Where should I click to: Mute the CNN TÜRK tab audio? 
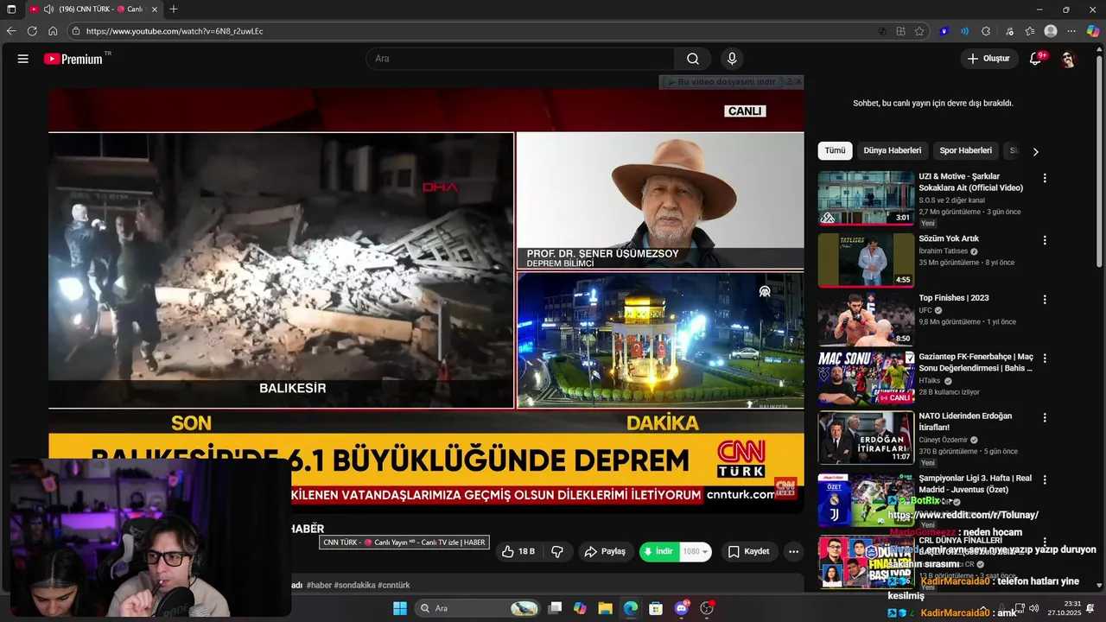point(49,10)
